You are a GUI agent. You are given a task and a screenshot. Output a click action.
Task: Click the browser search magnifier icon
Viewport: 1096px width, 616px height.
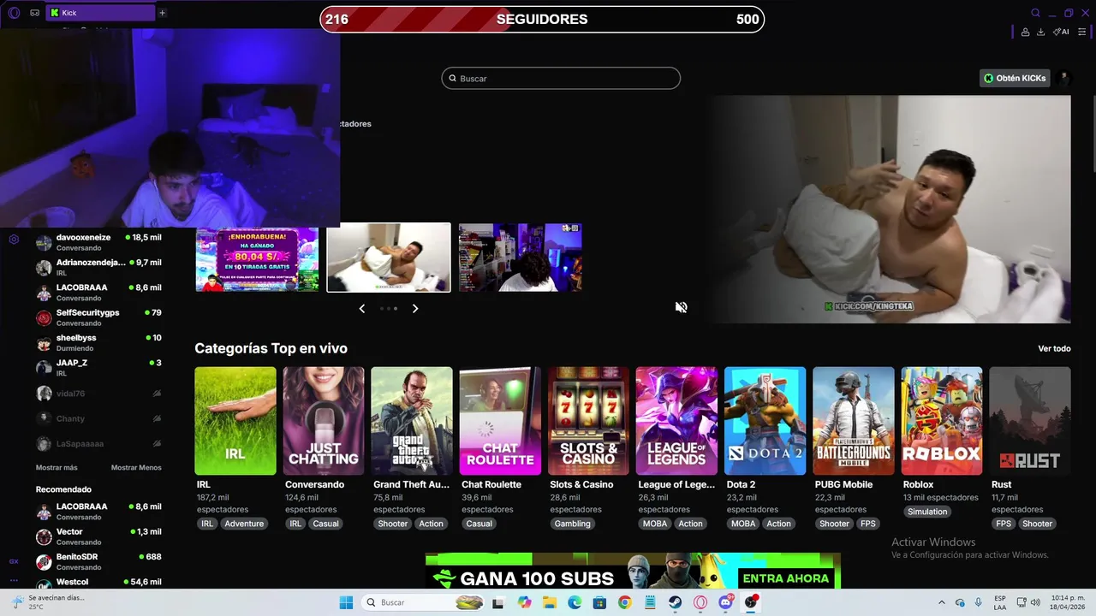pos(1035,13)
